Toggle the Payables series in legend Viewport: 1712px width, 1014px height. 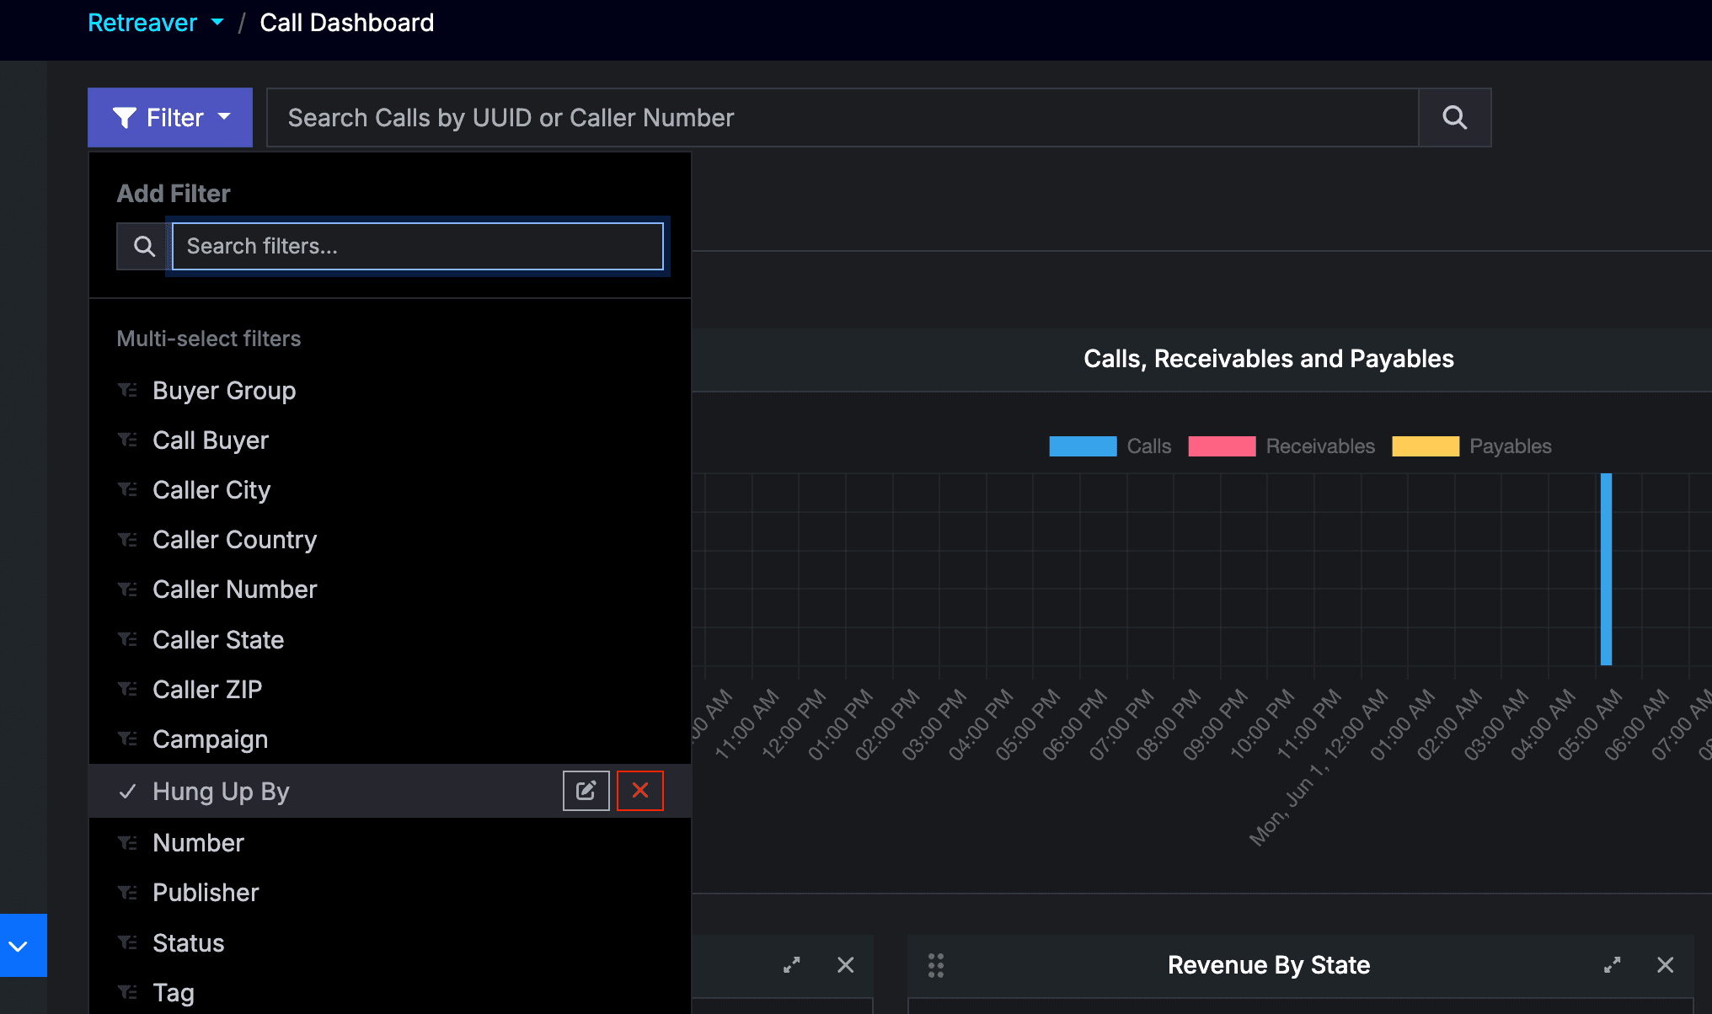click(1472, 446)
